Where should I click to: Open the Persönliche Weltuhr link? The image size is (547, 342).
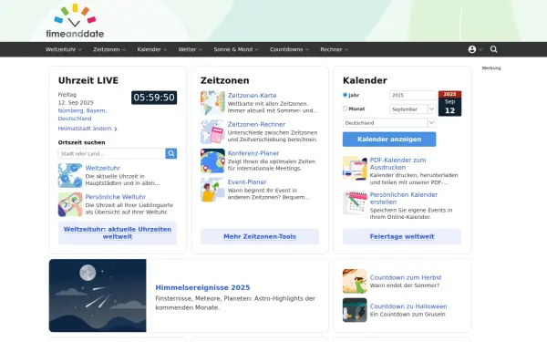tap(116, 197)
